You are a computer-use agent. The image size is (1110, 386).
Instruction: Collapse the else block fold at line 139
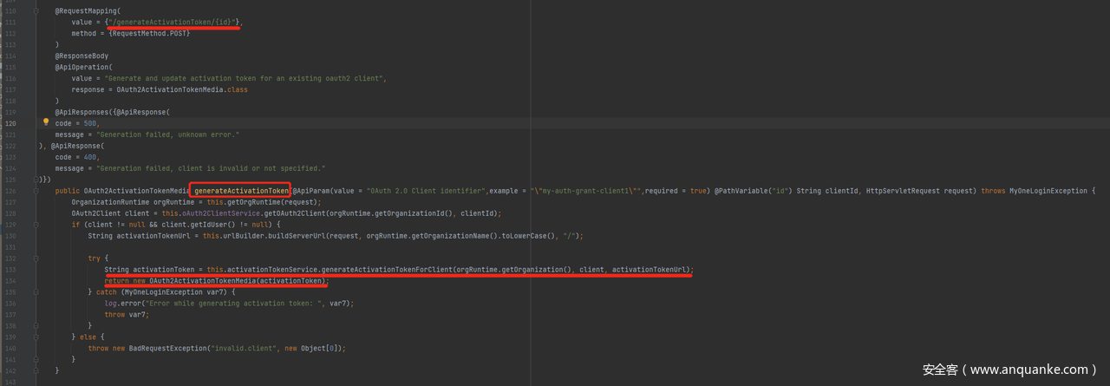pyautogui.click(x=36, y=337)
